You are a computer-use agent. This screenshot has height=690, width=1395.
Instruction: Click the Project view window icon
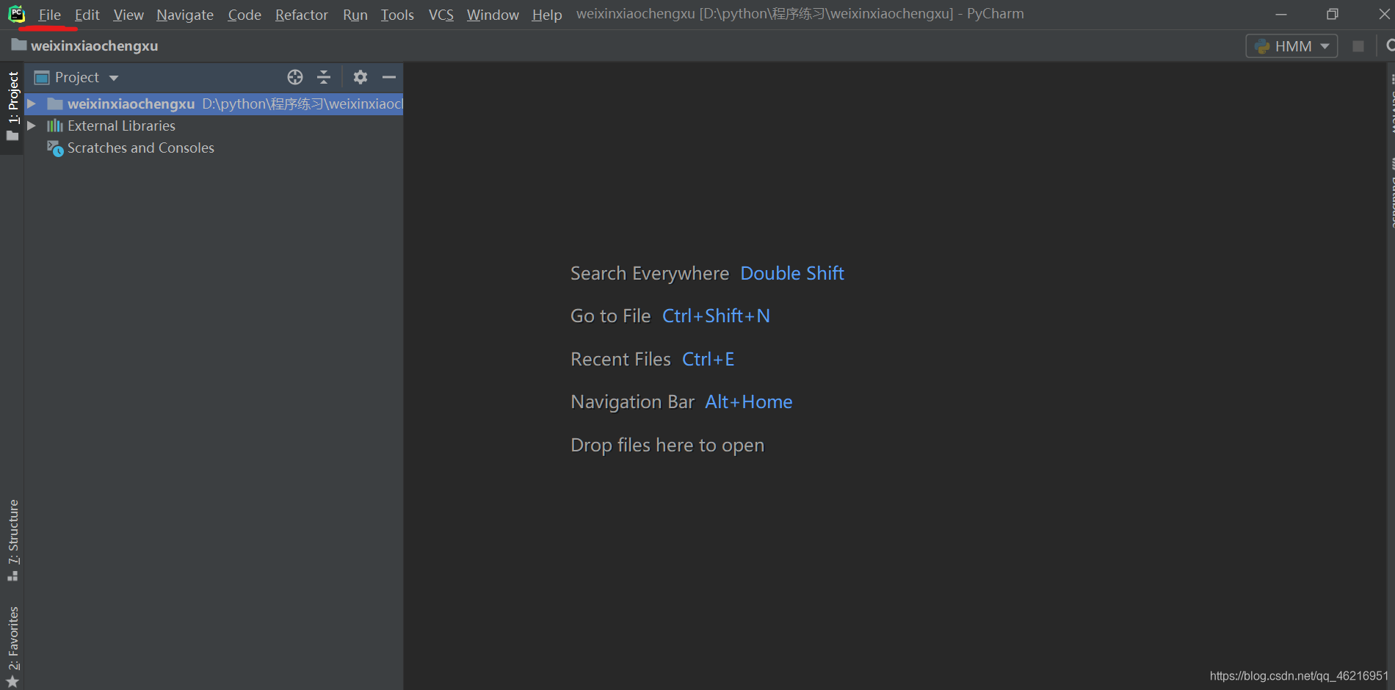[x=42, y=77]
